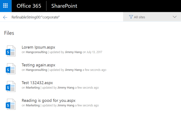Viewport: 181px width, 113px height.
Task: Expand the All sites chevron
Action: [174, 17]
